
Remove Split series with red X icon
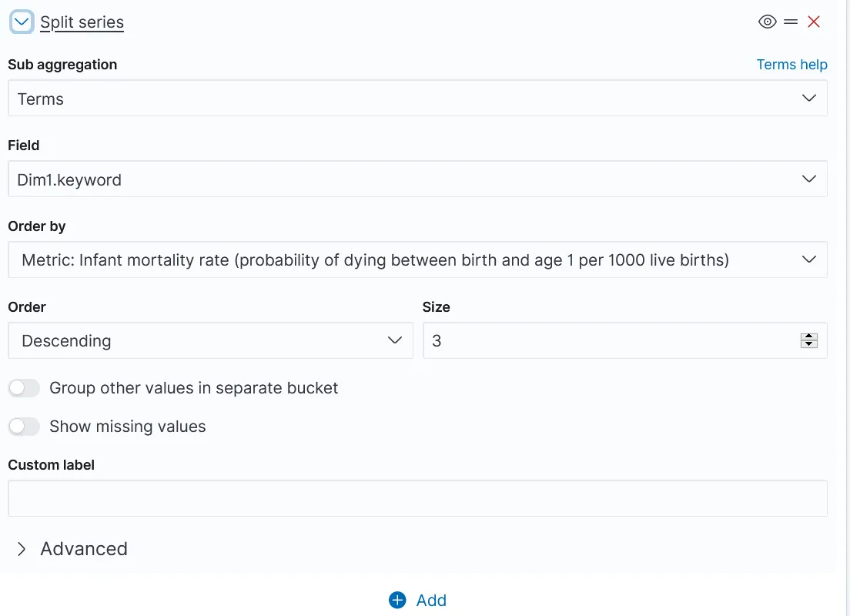813,22
